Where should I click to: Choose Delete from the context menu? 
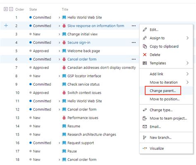point(166,55)
